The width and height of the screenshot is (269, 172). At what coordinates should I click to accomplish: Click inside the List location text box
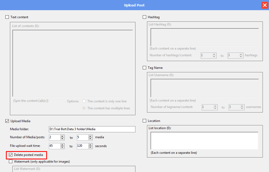point(204,140)
